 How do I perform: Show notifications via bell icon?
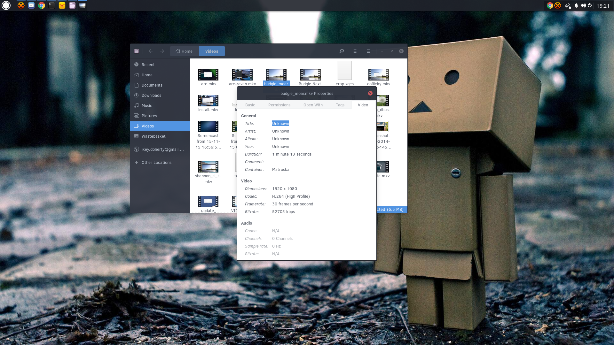tap(576, 5)
